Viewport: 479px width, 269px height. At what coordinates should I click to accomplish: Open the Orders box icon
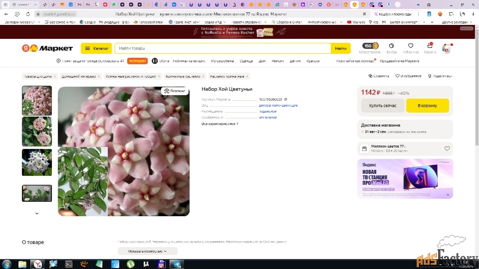tap(392, 46)
